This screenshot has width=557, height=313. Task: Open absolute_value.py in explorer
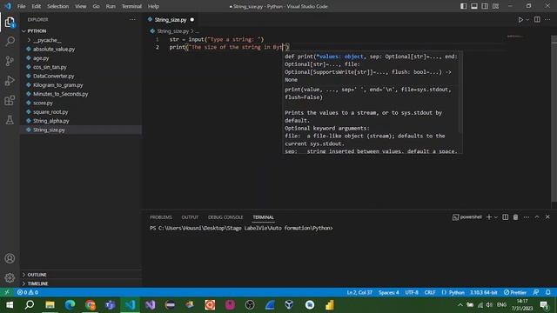(54, 49)
